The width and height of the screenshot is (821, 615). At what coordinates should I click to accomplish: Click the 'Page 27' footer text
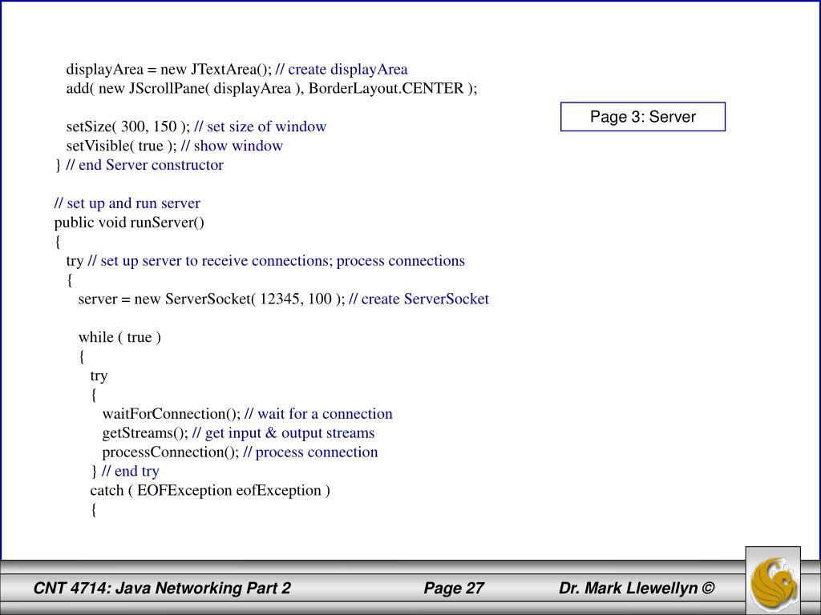[454, 589]
